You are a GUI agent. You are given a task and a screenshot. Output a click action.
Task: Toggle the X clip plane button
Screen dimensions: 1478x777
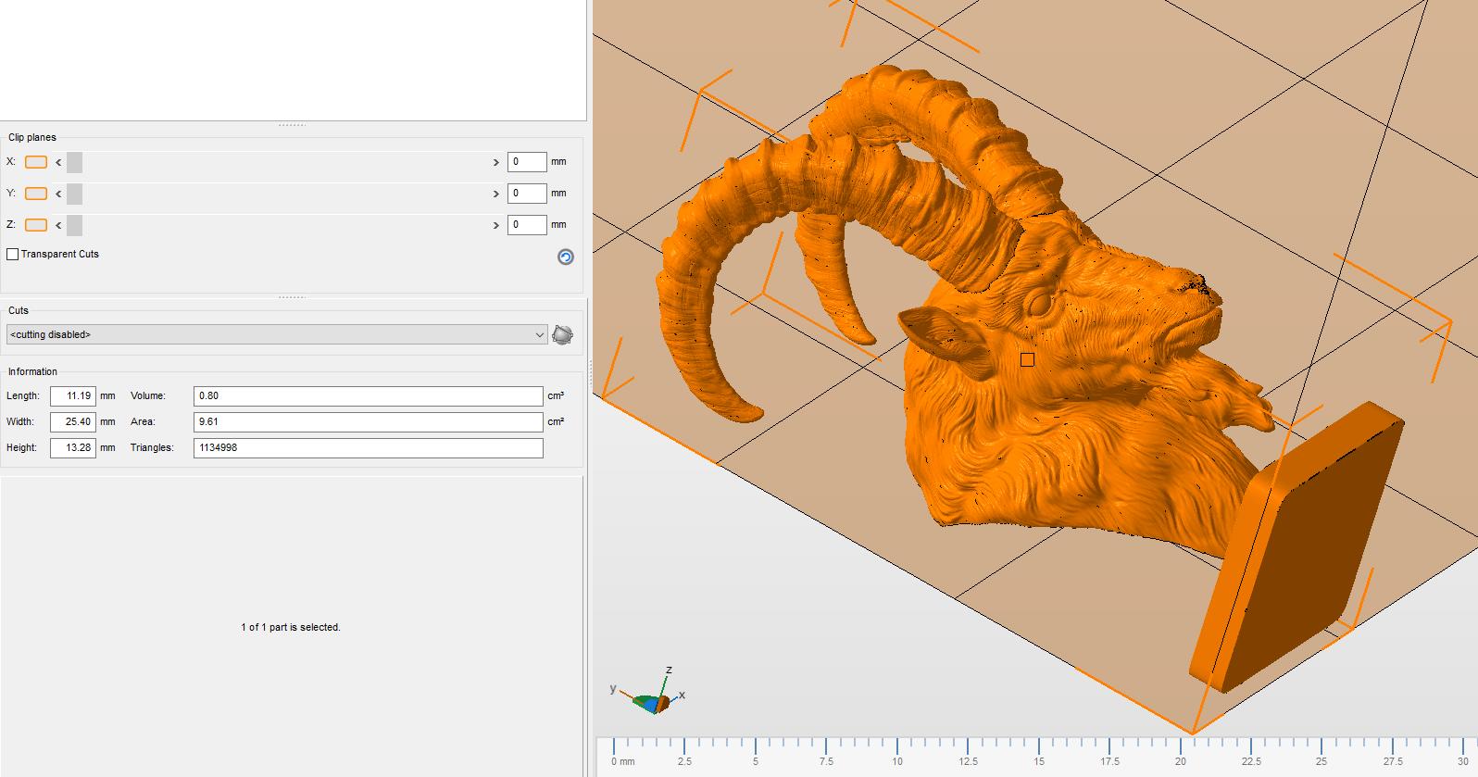36,162
